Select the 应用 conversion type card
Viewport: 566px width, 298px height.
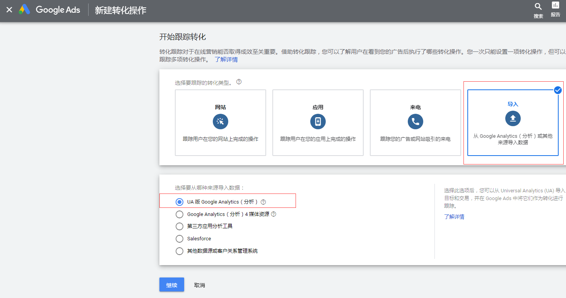coord(318,123)
